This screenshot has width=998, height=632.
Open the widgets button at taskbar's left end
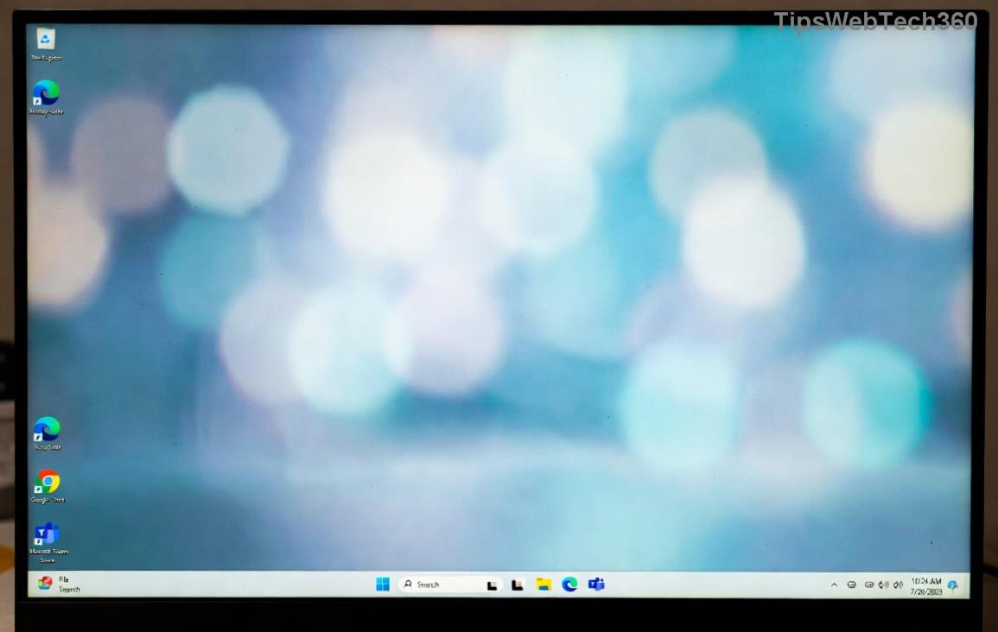tap(46, 584)
